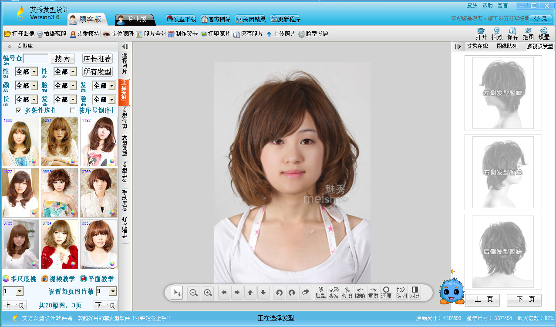Click the zoom out magnifier icon
The width and height of the screenshot is (556, 327).
pos(194,293)
